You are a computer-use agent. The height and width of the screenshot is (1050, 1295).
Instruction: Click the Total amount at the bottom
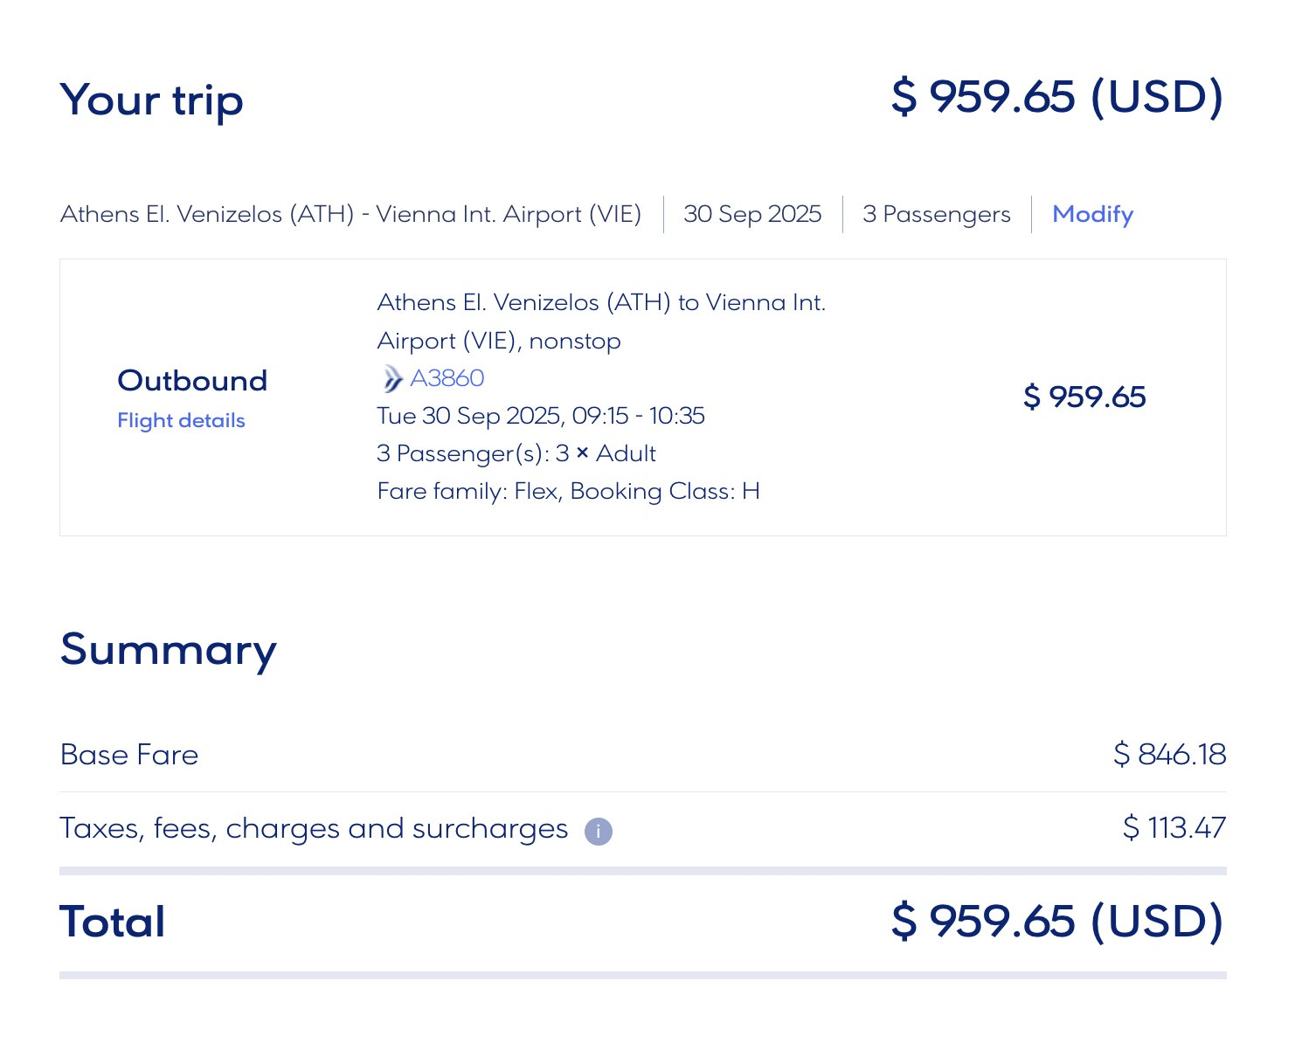(1057, 922)
